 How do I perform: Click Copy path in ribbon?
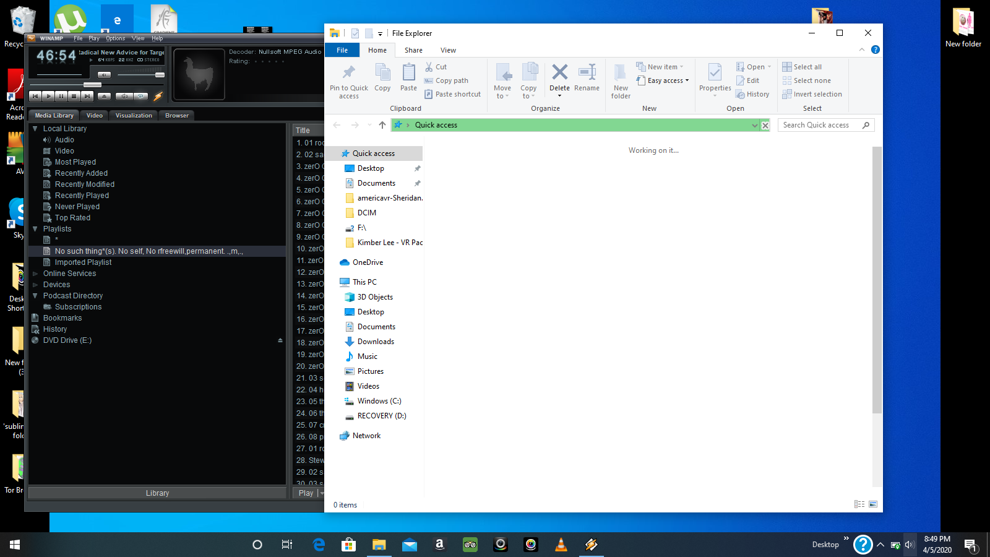click(x=446, y=80)
